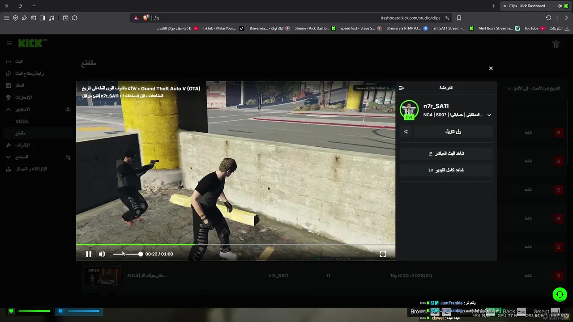Open Brave Rewards triangle icon

(x=136, y=18)
